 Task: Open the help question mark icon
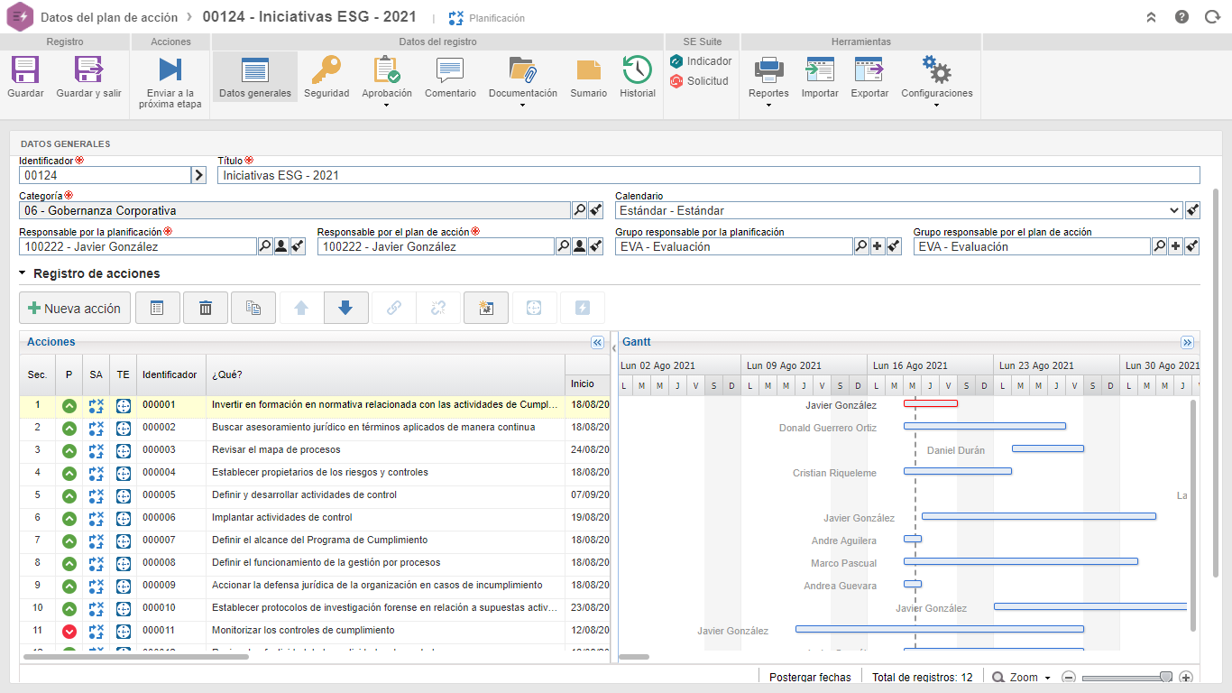[x=1182, y=17]
